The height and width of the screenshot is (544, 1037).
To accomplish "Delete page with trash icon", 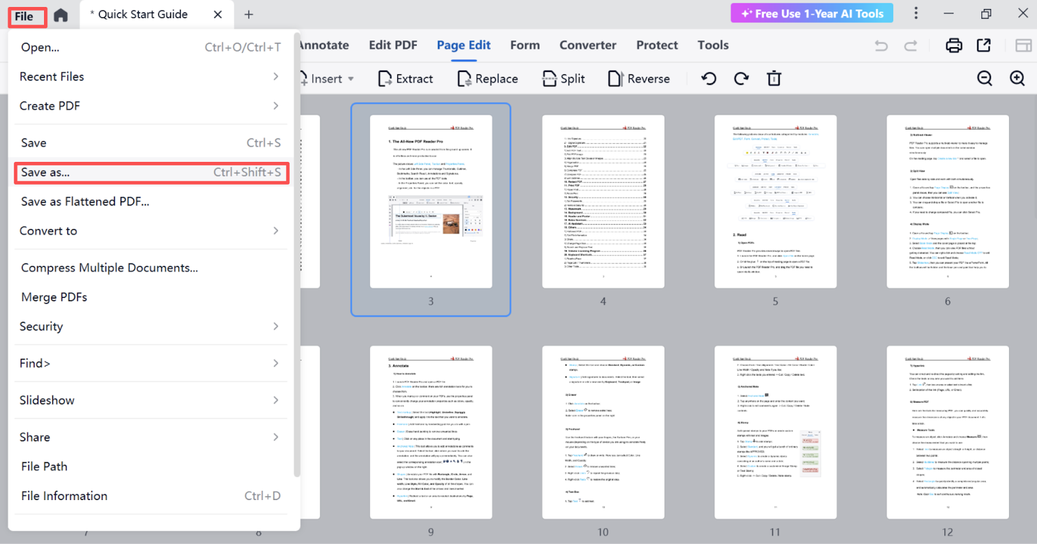I will click(774, 79).
